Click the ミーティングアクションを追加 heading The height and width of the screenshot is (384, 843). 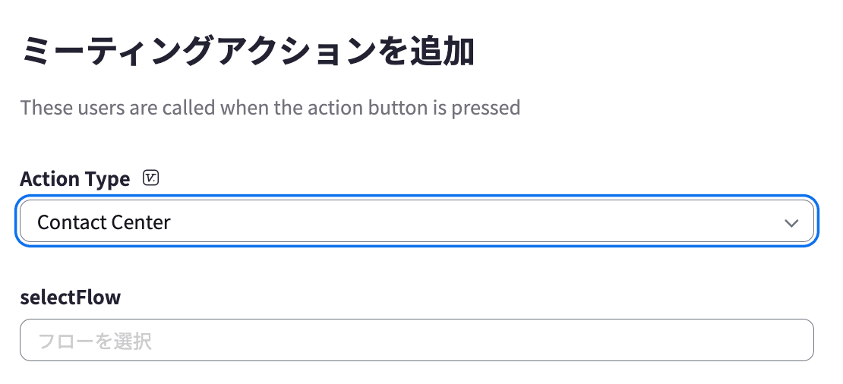[248, 52]
